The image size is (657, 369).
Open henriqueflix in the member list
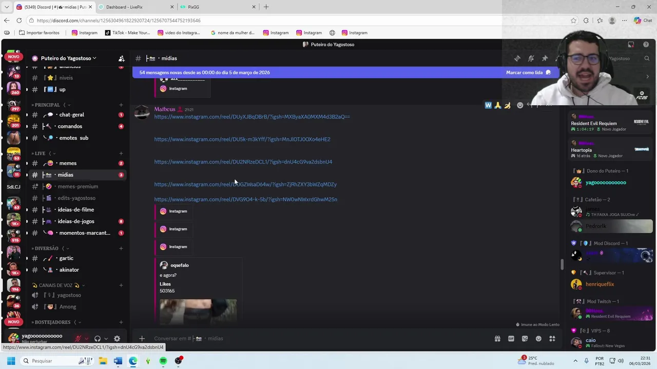point(600,284)
